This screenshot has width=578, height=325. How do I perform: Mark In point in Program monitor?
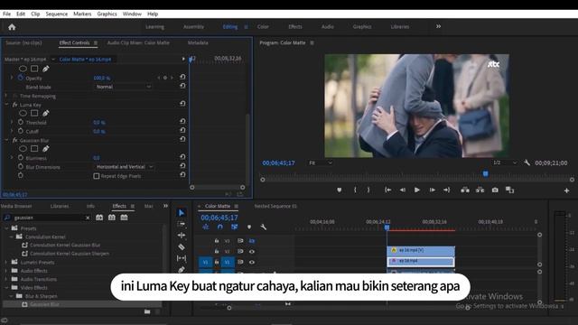tap(355, 190)
